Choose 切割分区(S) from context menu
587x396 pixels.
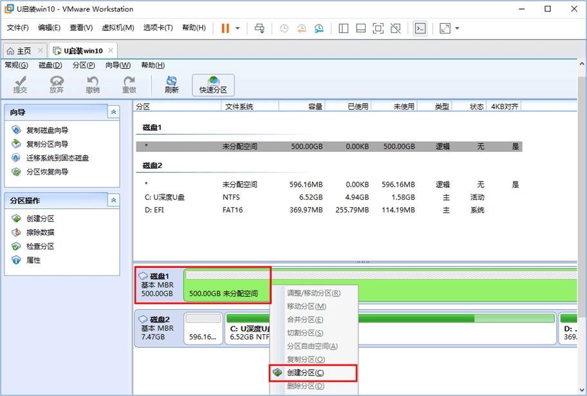[x=313, y=333]
